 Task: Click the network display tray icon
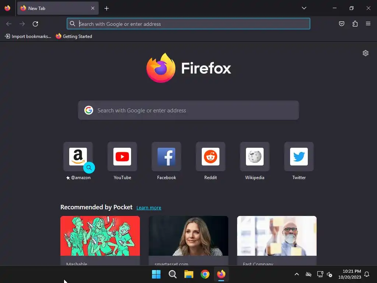pos(320,274)
